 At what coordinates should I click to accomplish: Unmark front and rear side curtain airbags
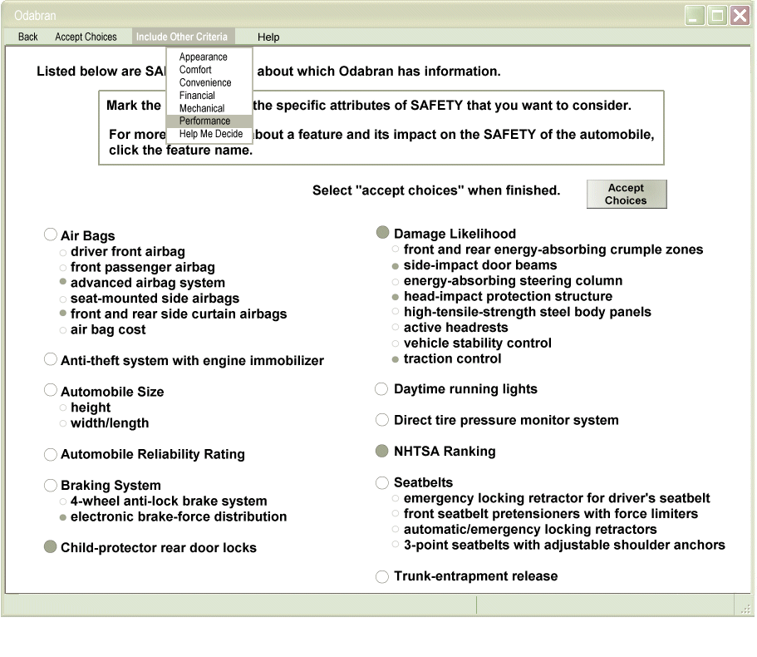point(63,313)
